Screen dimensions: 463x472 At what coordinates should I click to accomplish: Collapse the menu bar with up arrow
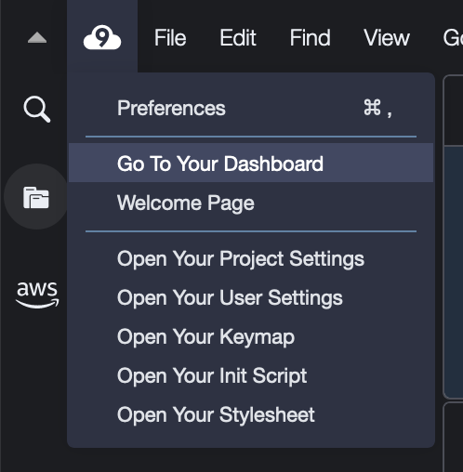click(37, 37)
